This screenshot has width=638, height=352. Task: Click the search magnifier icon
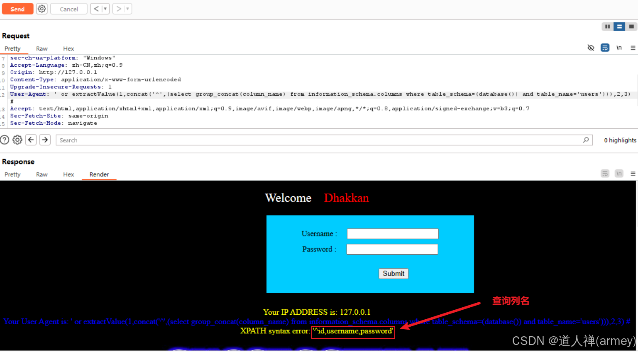pos(586,140)
